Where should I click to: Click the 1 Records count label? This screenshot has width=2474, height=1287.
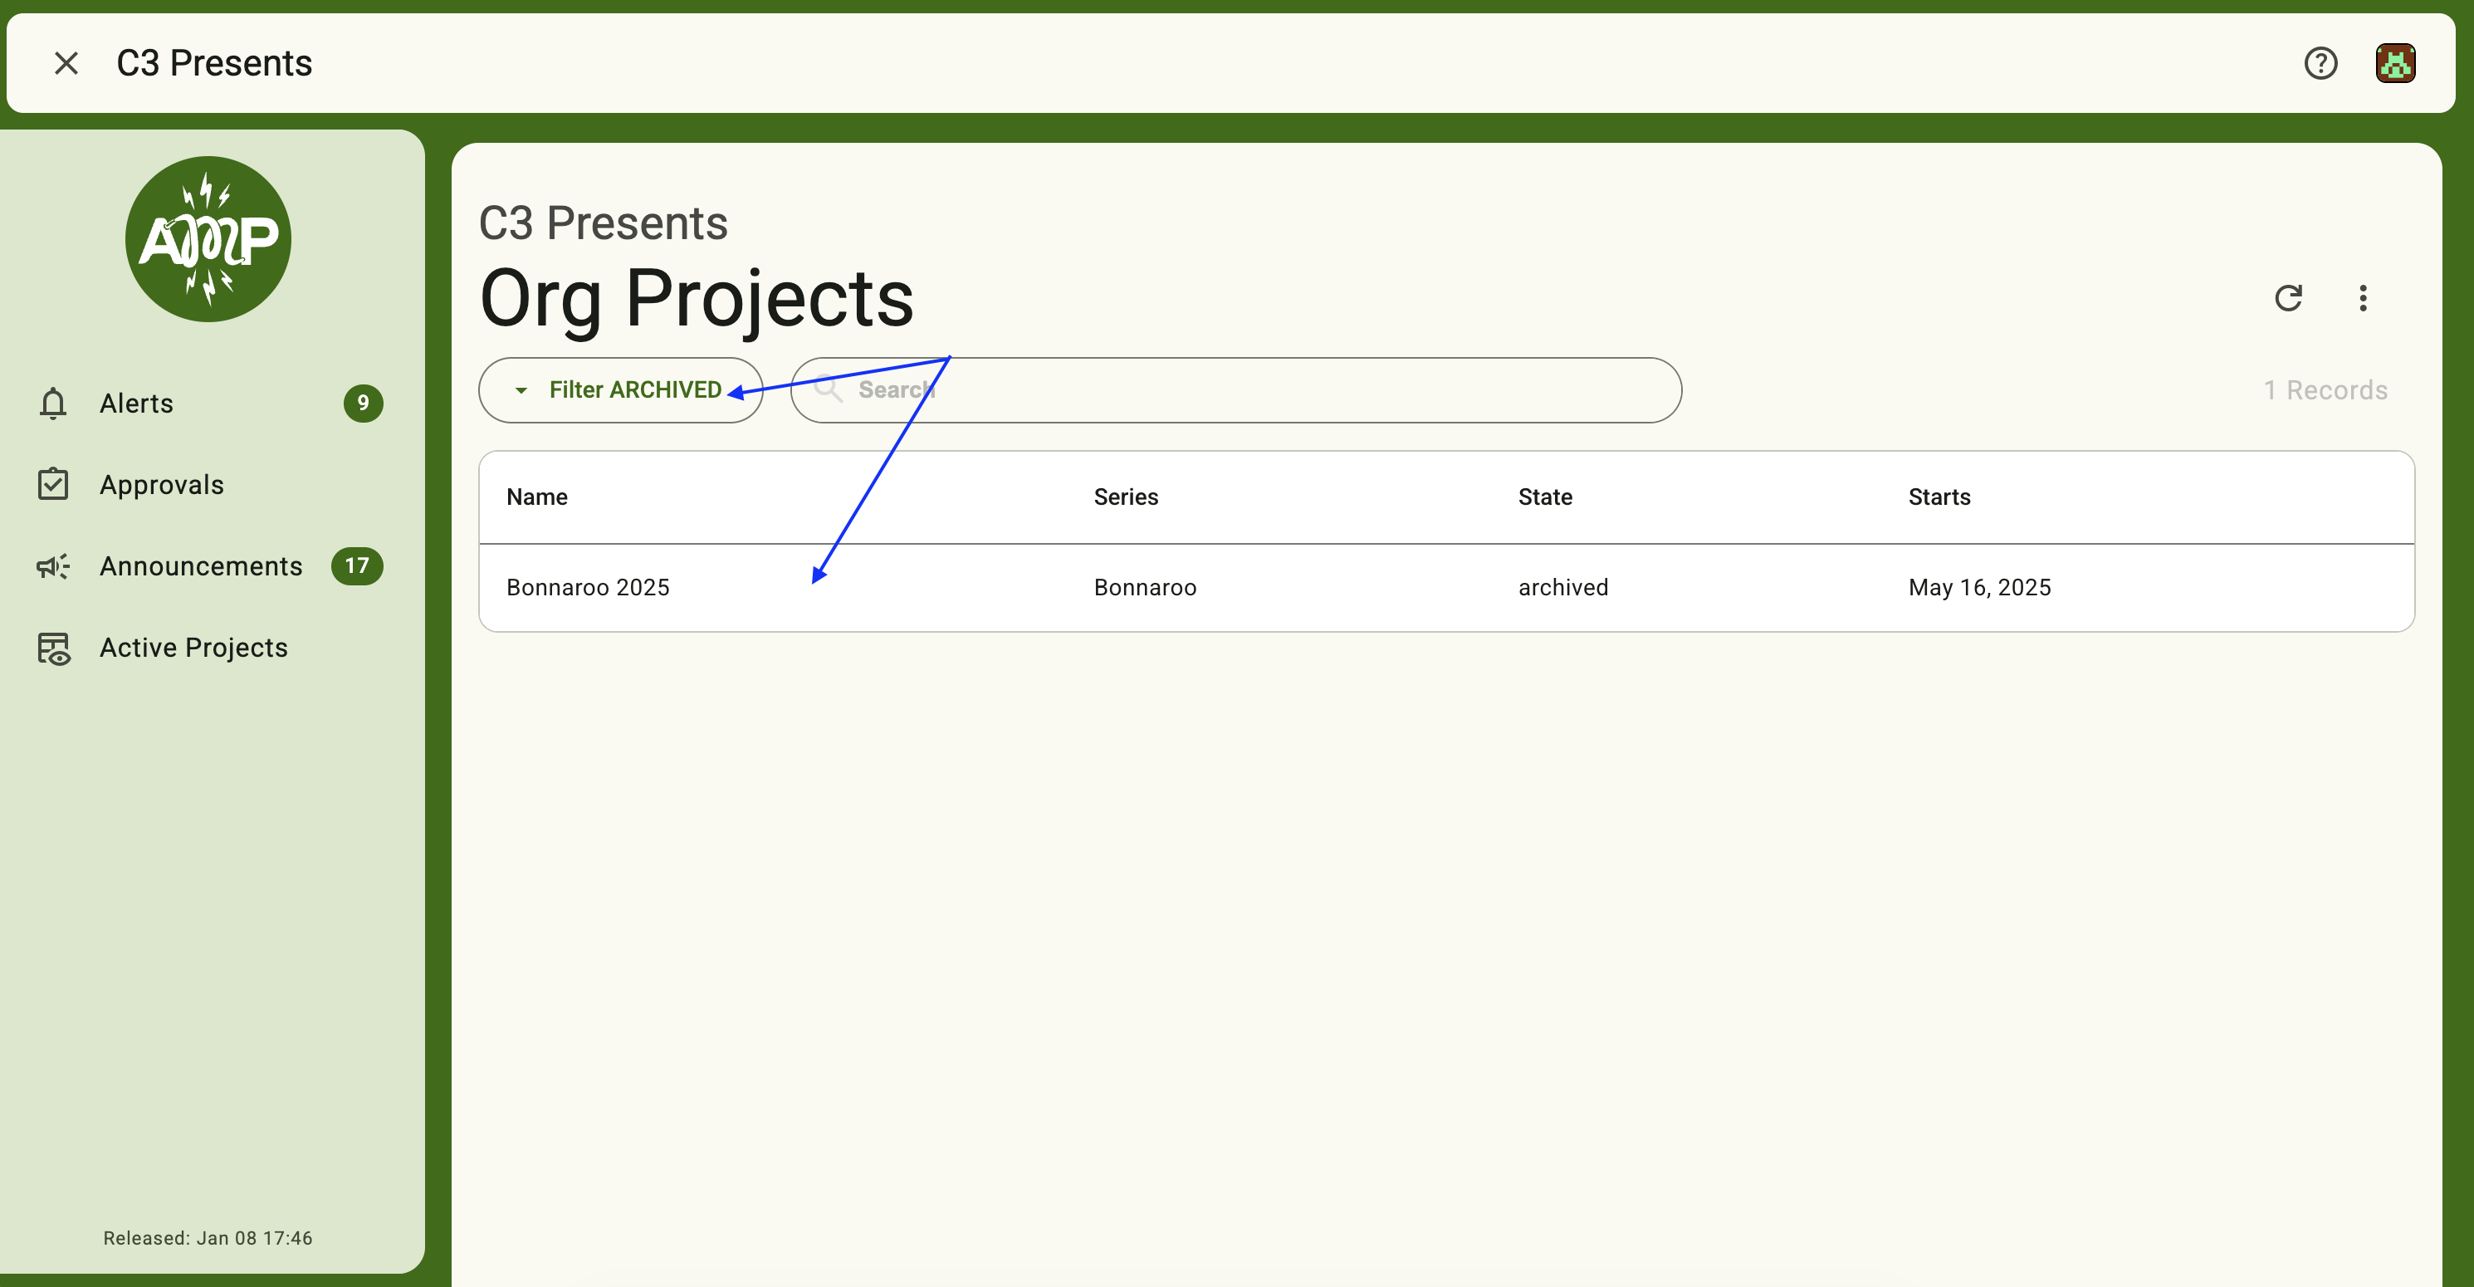2325,390
